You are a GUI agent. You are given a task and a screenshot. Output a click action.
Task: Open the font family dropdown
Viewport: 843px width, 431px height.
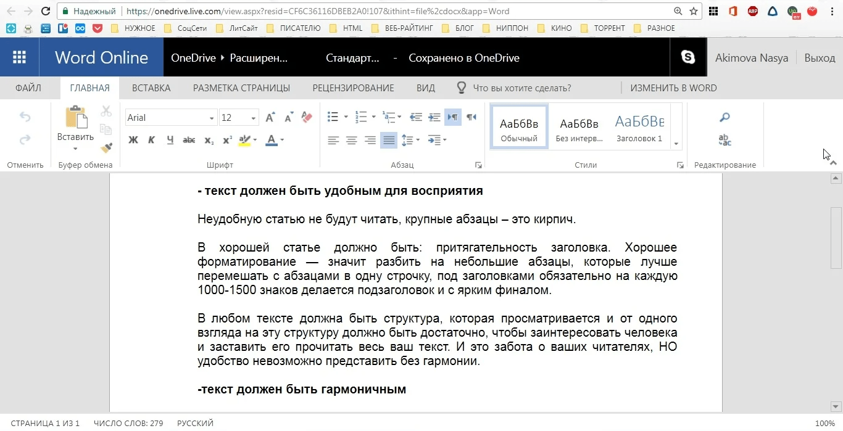coord(212,117)
